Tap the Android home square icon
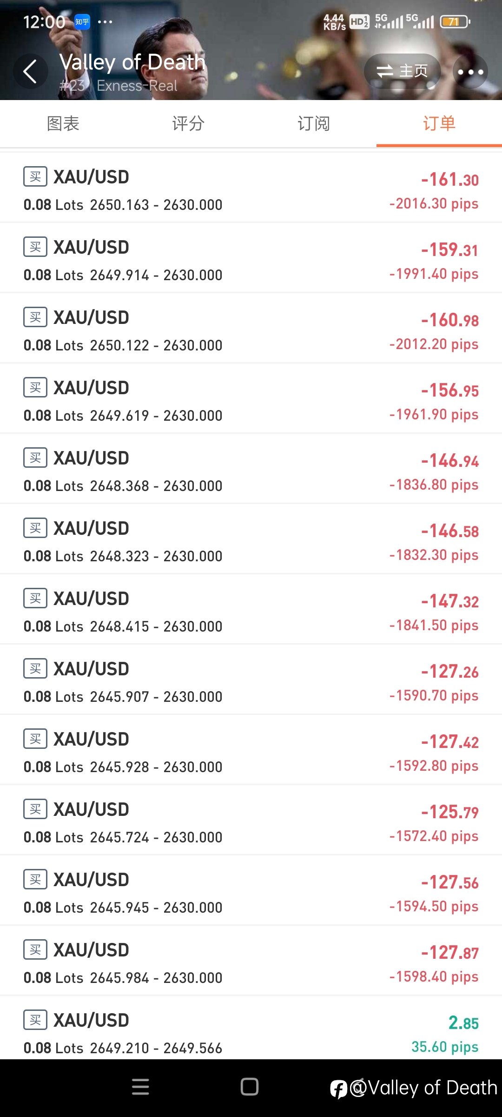Image resolution: width=502 pixels, height=1117 pixels. (250, 1087)
